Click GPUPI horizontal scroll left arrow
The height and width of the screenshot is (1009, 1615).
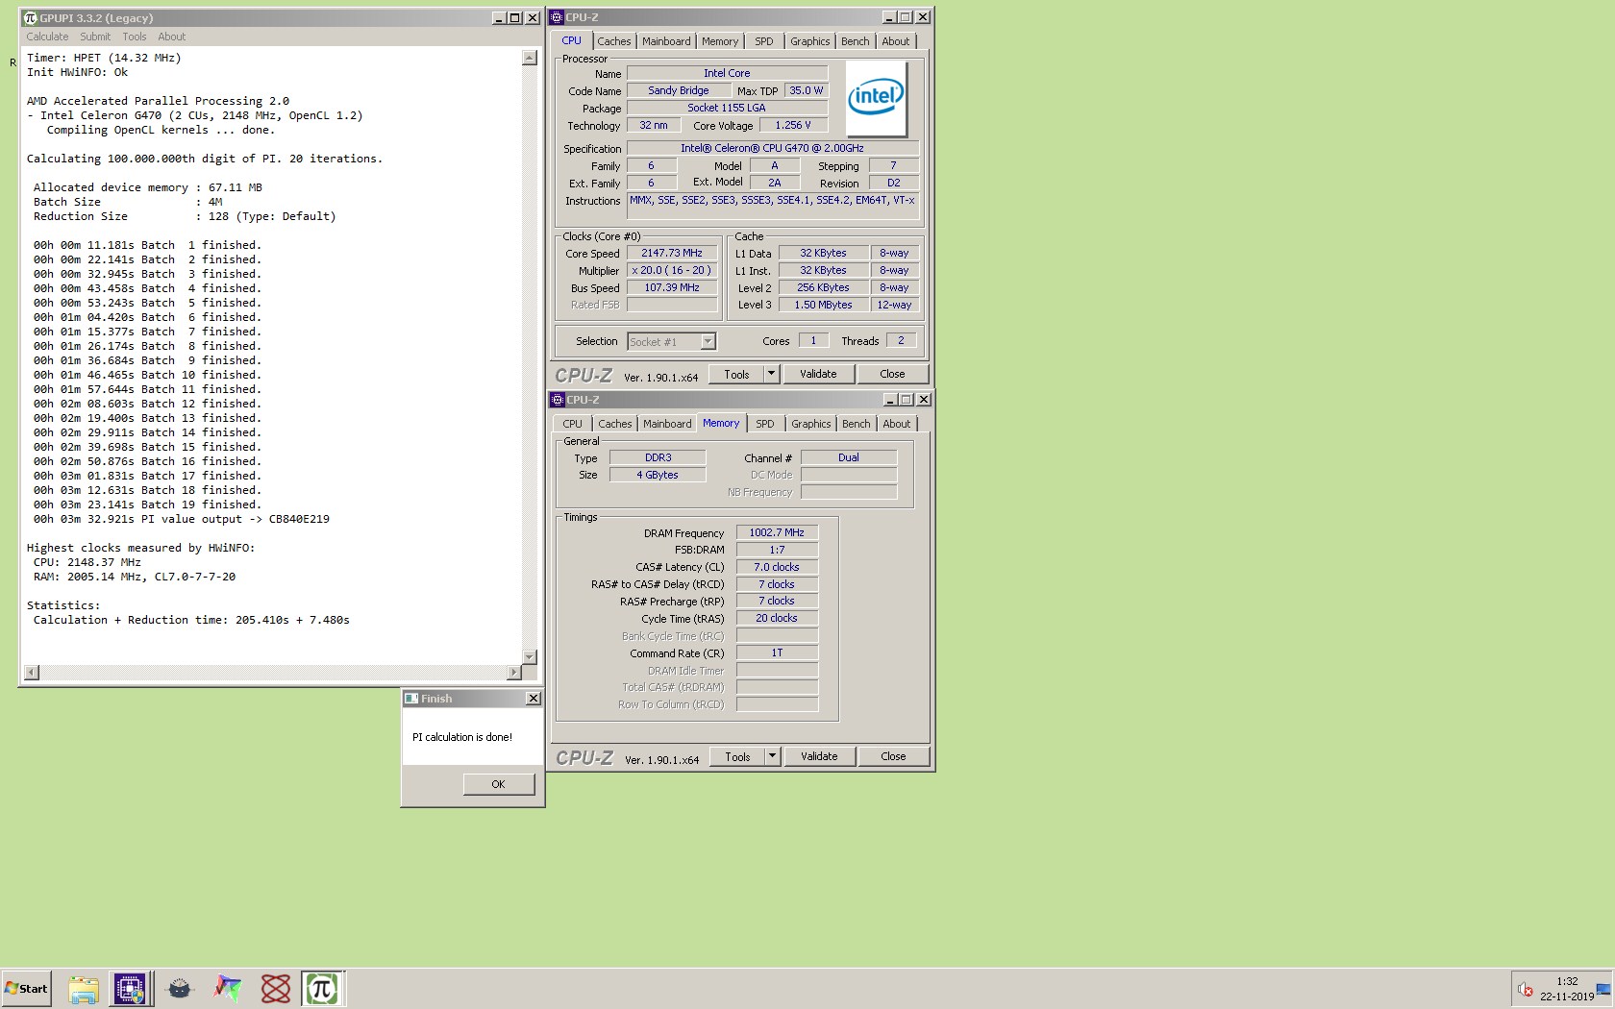pyautogui.click(x=32, y=672)
